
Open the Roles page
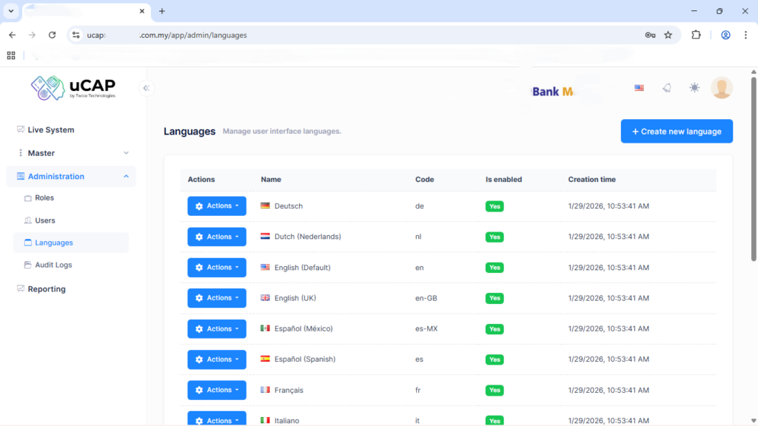pyautogui.click(x=44, y=198)
